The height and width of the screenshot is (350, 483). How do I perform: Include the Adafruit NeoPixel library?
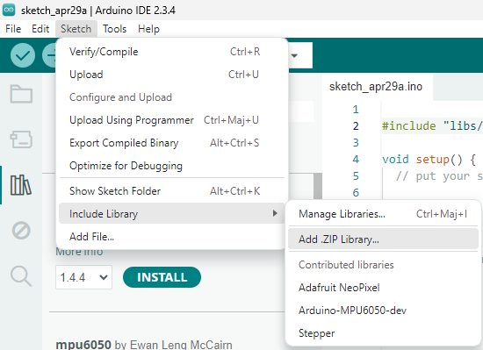(x=383, y=288)
